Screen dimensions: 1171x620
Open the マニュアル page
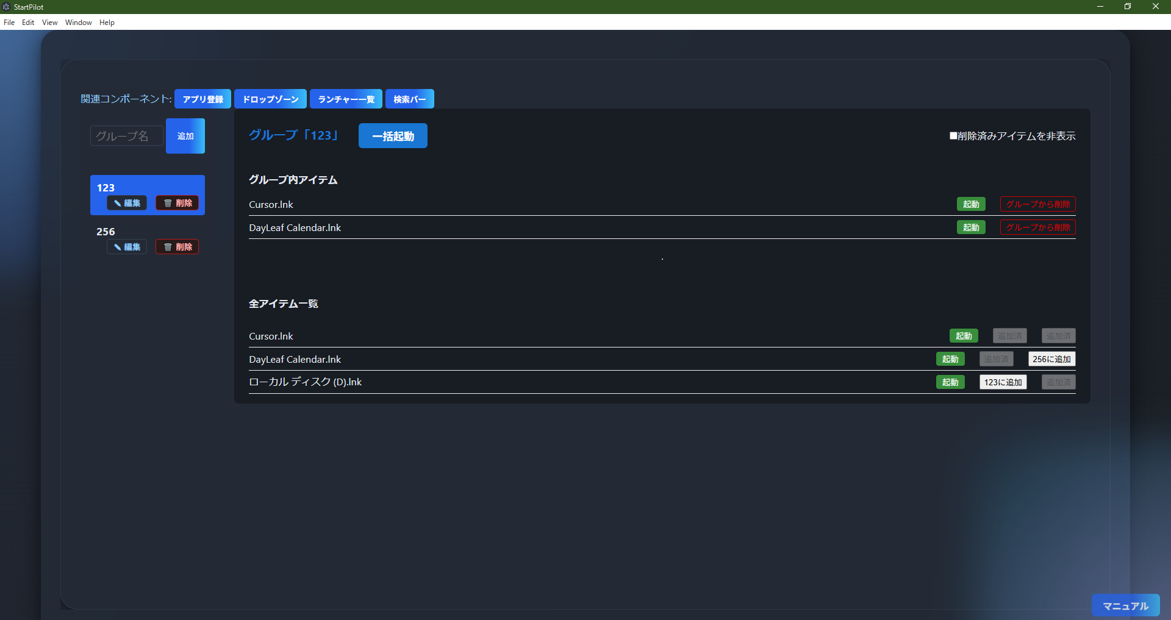pyautogui.click(x=1125, y=605)
